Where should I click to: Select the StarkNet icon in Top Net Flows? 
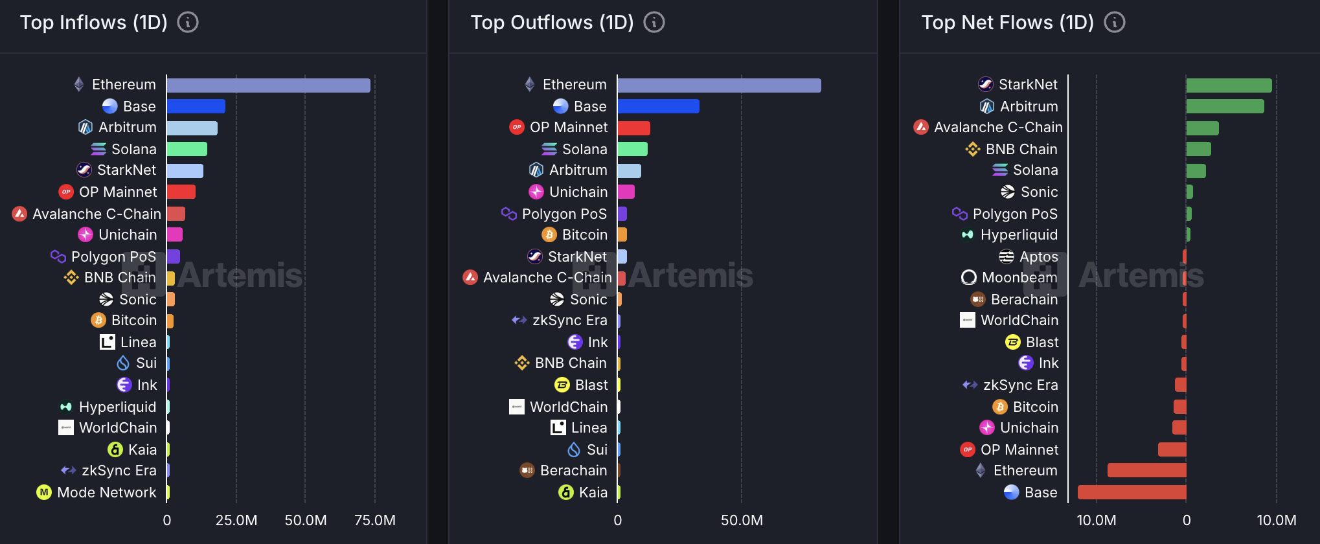[986, 84]
